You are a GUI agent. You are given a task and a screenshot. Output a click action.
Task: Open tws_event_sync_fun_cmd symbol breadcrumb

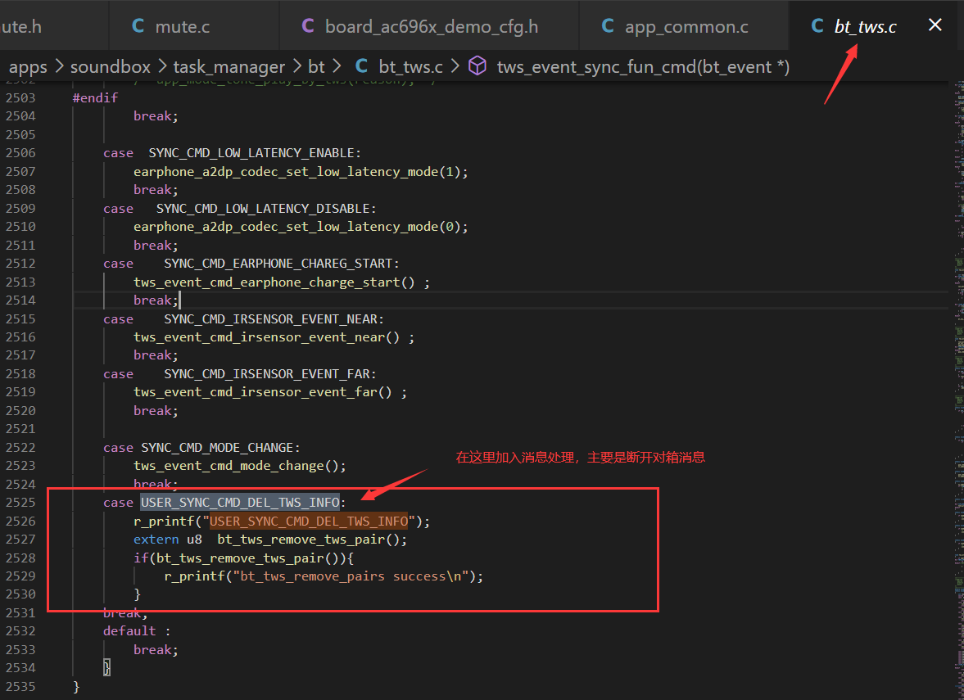pyautogui.click(x=643, y=67)
